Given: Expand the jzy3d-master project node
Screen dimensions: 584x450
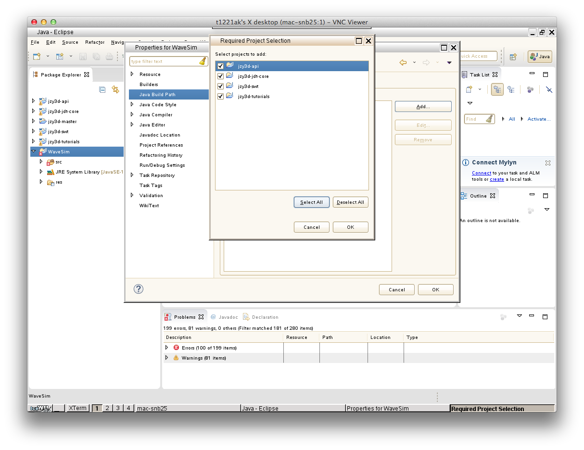Looking at the screenshot, I should (33, 121).
